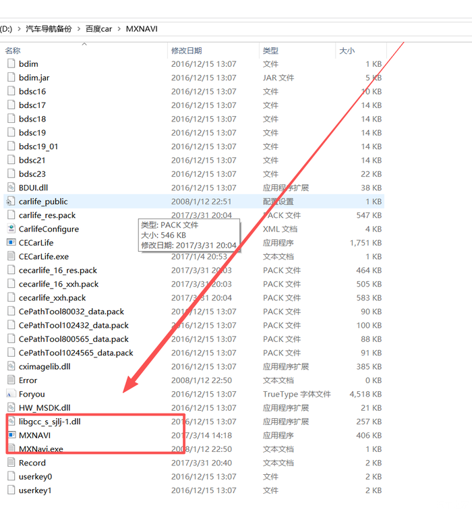Click the MXNAVI application icon
Screen dimensions: 472x512
11,435
